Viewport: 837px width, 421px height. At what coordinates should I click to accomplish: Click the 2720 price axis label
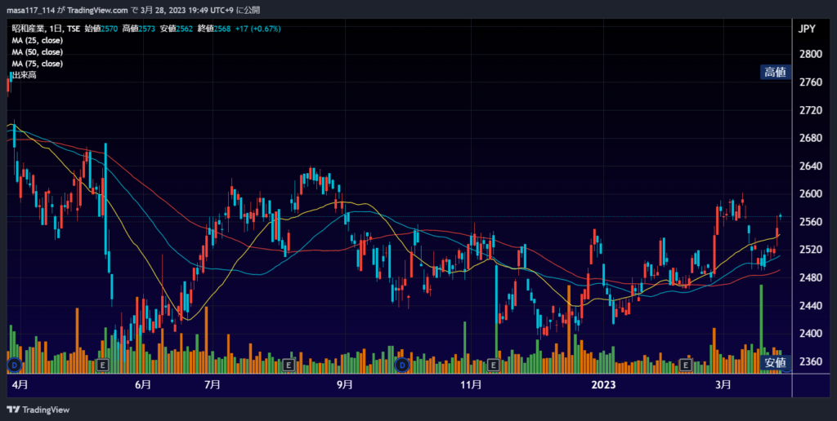click(810, 110)
